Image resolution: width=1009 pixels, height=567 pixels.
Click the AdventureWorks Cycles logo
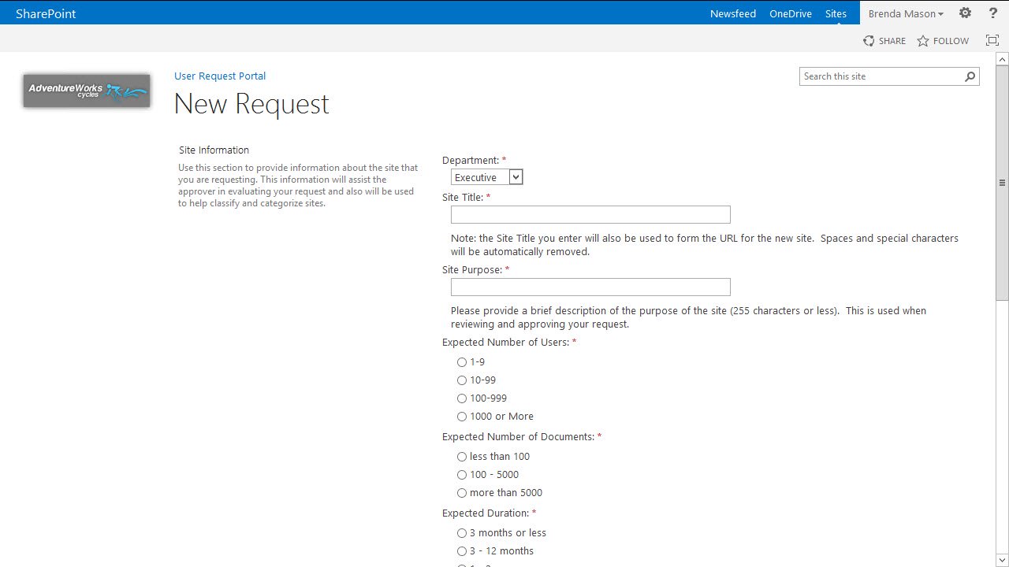tap(87, 91)
